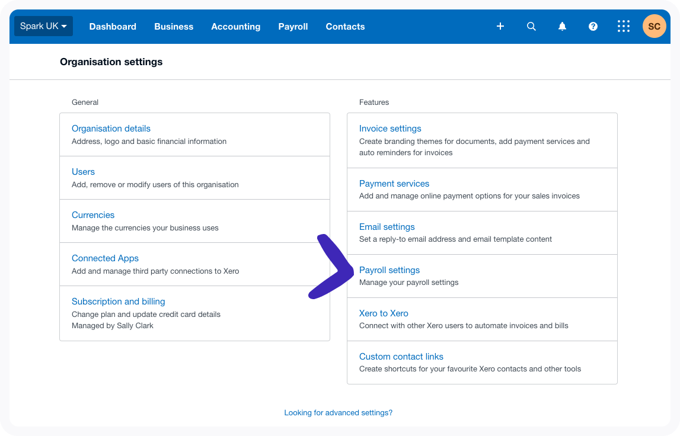The height and width of the screenshot is (436, 680).
Task: Open the Organisation details link
Action: [111, 129]
